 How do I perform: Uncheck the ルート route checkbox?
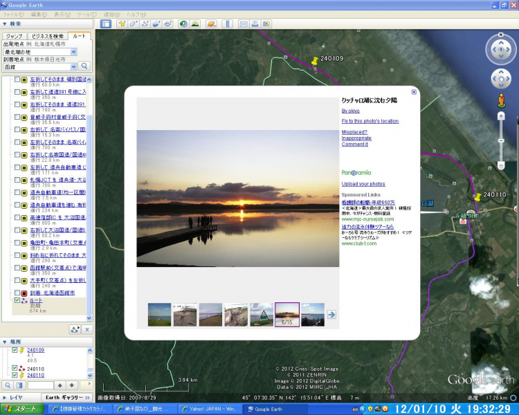click(x=17, y=300)
